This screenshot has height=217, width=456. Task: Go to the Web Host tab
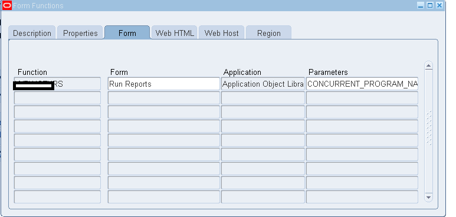[222, 33]
